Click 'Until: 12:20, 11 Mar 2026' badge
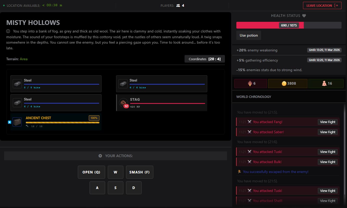 coord(324,60)
